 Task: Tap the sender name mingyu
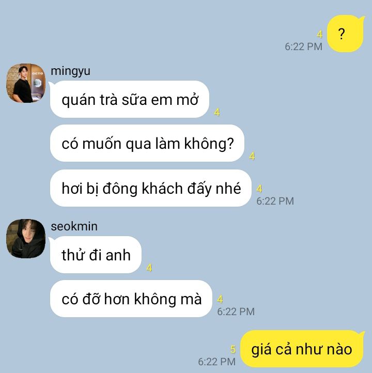click(x=70, y=71)
